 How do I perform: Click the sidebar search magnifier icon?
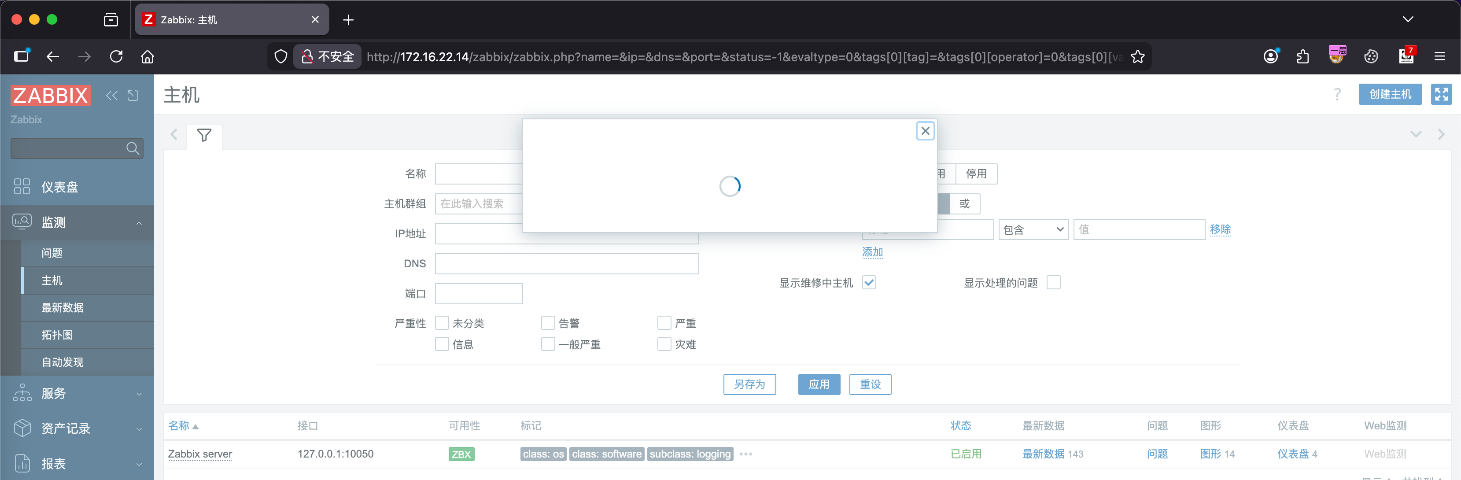point(133,149)
